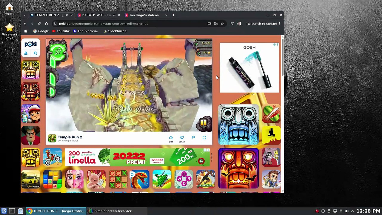The width and height of the screenshot is (382, 215).
Task: Click the GOSH mascara advertisement
Action: click(x=249, y=68)
